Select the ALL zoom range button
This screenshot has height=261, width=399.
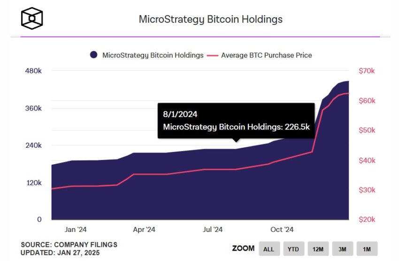click(x=269, y=249)
